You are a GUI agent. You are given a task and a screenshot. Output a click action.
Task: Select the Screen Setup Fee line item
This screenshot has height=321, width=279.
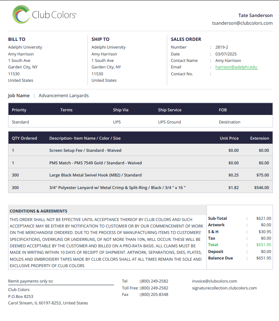pyautogui.click(x=140, y=150)
